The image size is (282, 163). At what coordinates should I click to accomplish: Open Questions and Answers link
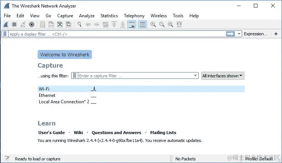(x=117, y=133)
